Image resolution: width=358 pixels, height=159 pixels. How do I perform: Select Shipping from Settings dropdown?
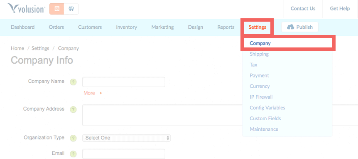259,54
